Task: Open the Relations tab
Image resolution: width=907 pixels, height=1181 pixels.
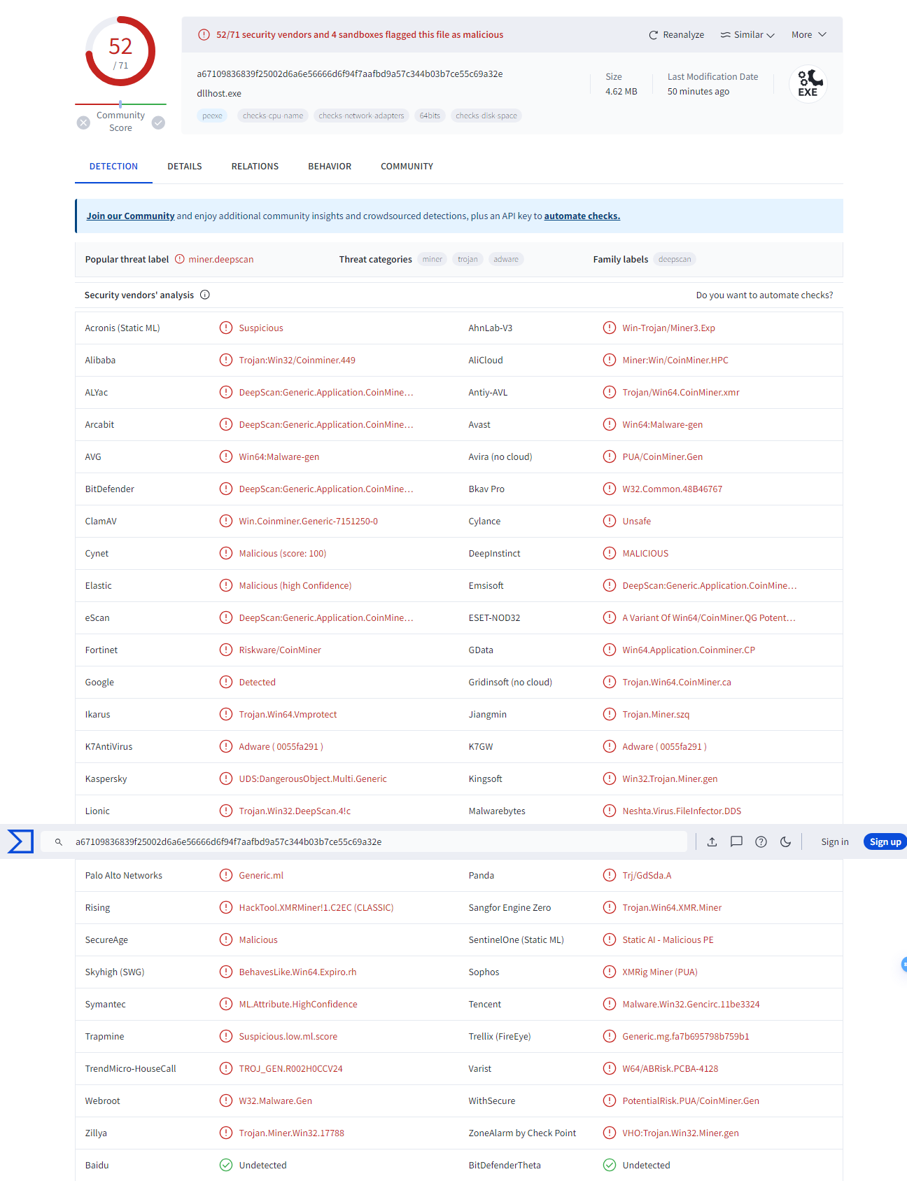Action: [x=255, y=167]
